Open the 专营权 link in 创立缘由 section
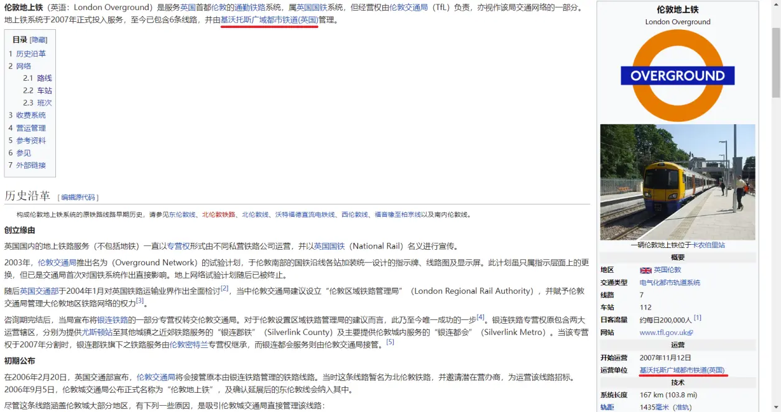 (x=178, y=246)
